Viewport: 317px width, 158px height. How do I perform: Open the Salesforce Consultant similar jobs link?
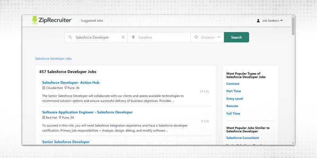(x=243, y=138)
